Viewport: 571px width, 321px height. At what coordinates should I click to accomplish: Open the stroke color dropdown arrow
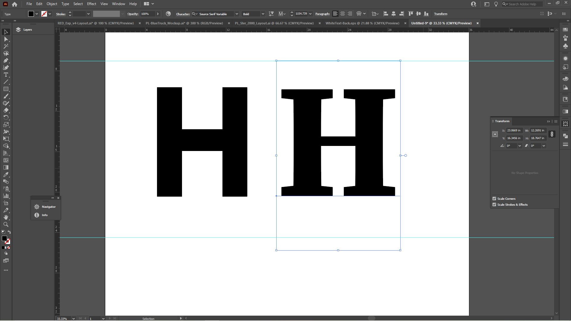click(50, 14)
